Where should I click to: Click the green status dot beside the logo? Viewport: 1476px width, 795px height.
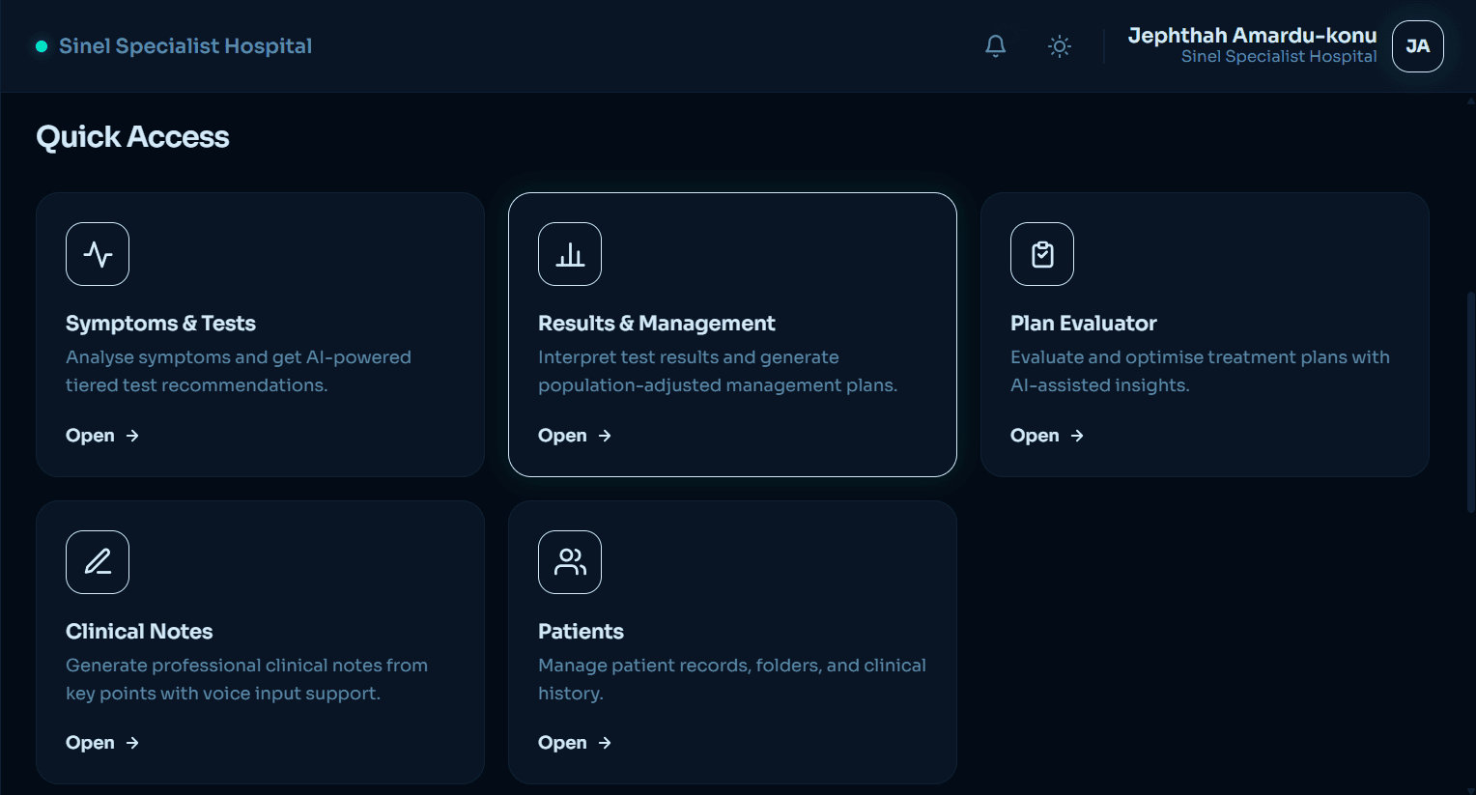click(x=42, y=46)
